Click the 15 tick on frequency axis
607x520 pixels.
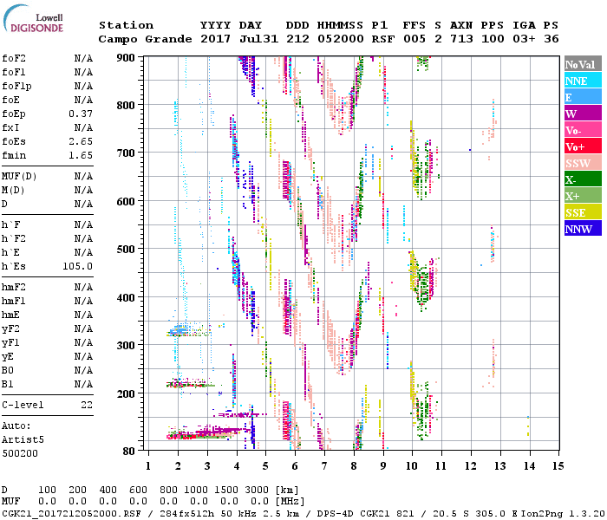tap(558, 466)
